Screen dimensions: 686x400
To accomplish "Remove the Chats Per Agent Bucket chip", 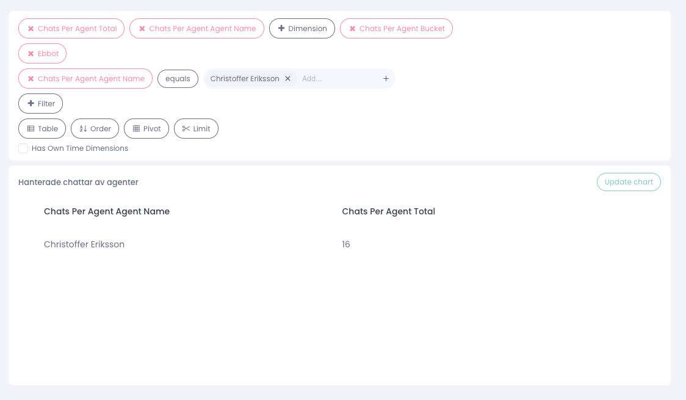I will tap(352, 29).
